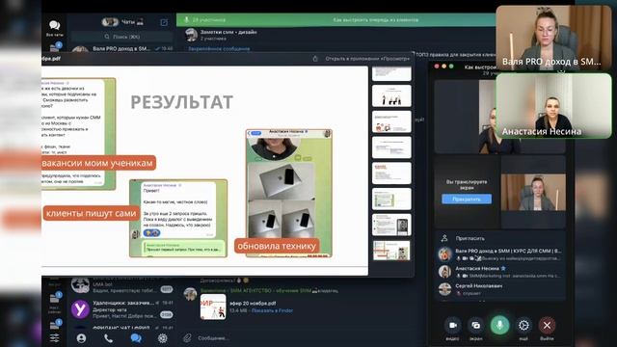Click the РЕЗУЛЬТАТ heading on the slide
This screenshot has width=617, height=347.
(182, 102)
